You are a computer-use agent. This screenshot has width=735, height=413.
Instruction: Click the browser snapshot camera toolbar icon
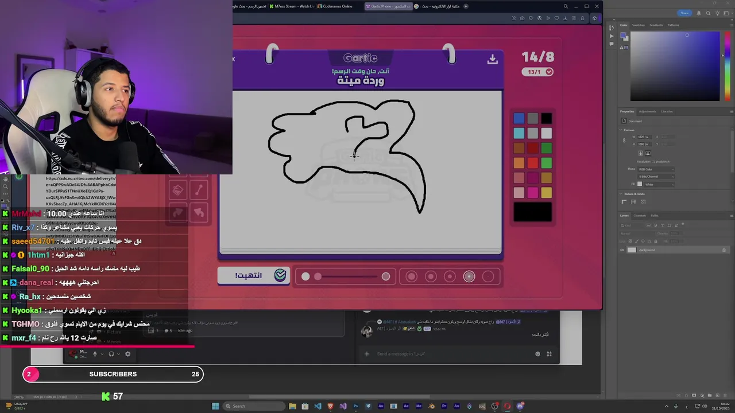pyautogui.click(x=523, y=18)
